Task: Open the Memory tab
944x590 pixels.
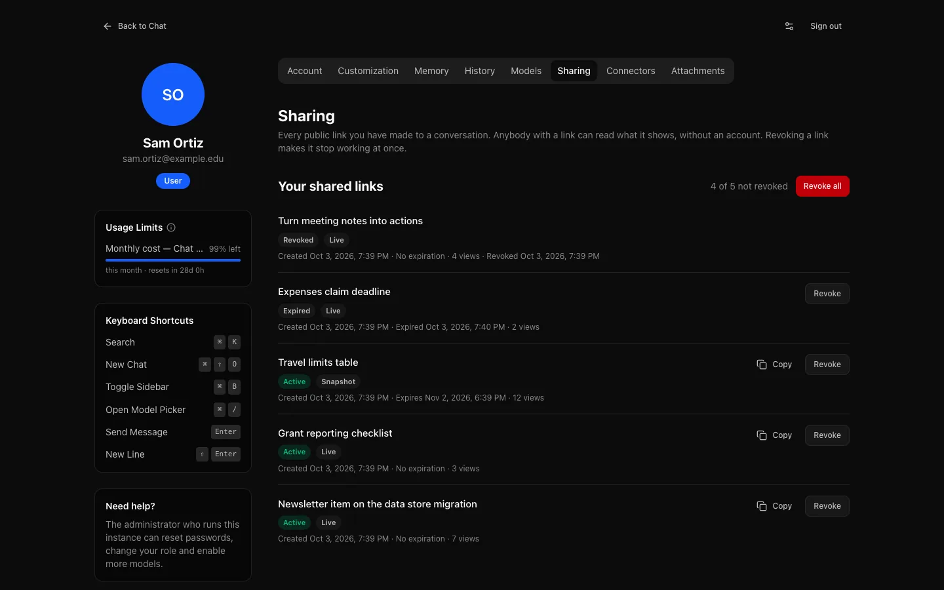Action: tap(431, 71)
